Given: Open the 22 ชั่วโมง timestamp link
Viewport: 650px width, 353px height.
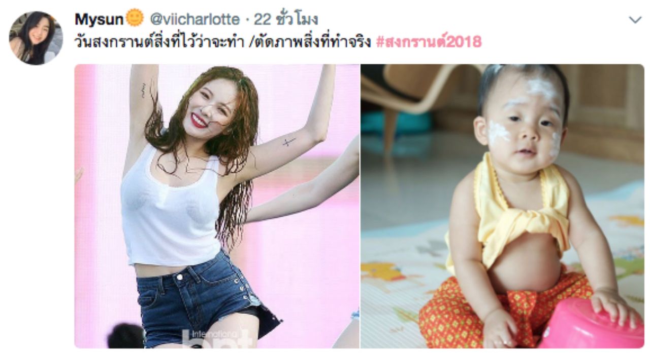Looking at the screenshot, I should pyautogui.click(x=286, y=20).
